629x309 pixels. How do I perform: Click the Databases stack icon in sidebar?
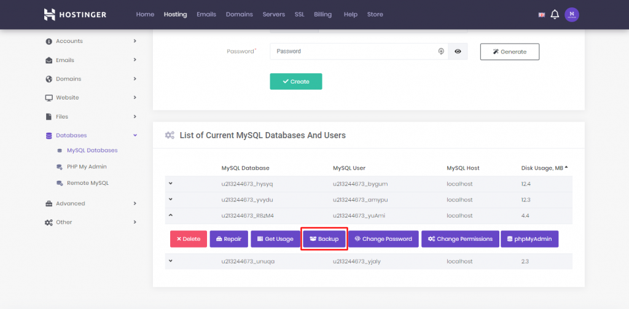coord(49,136)
